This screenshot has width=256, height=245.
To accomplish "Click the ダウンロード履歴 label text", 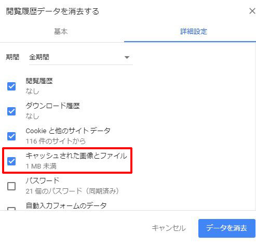I will [x=53, y=106].
